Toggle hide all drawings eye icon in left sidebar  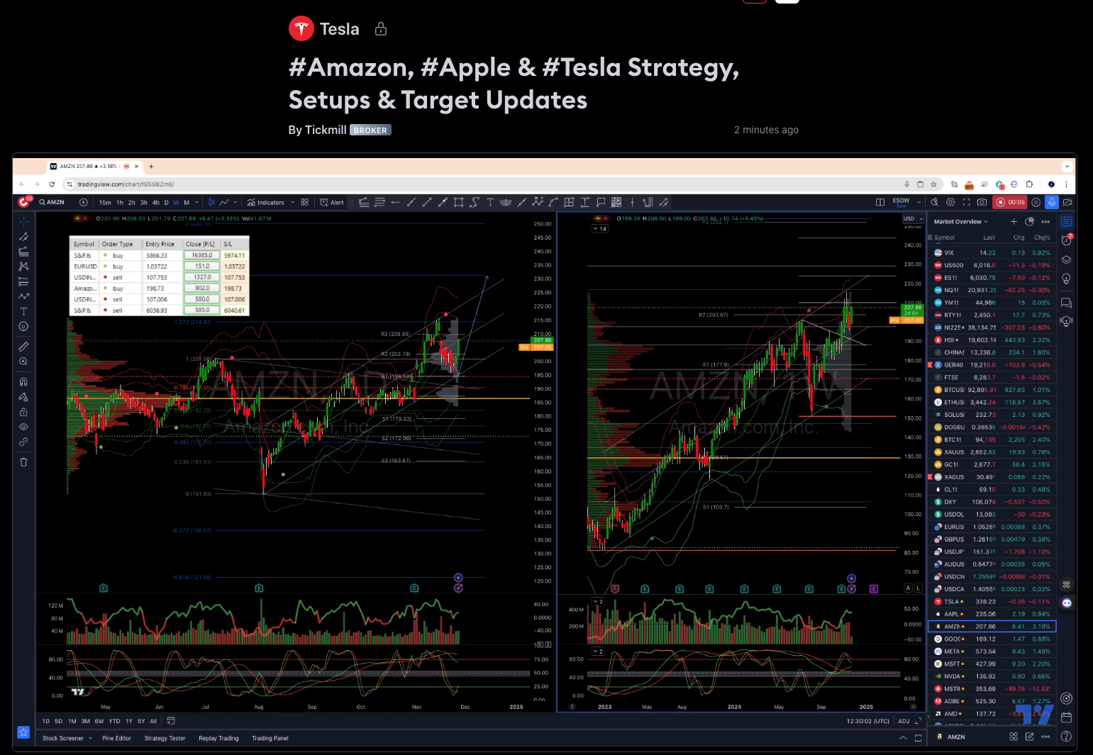click(23, 427)
